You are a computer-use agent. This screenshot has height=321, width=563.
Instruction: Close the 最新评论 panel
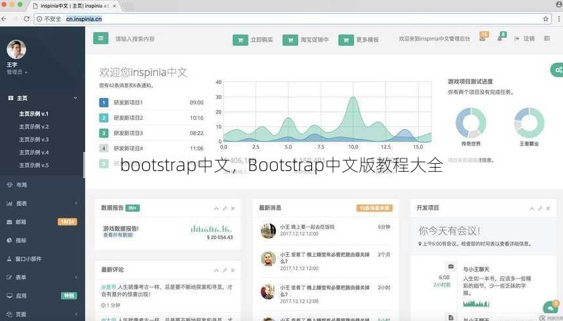(x=233, y=270)
